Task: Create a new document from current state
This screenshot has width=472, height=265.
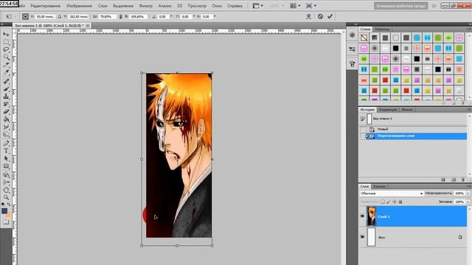Action: click(x=443, y=180)
